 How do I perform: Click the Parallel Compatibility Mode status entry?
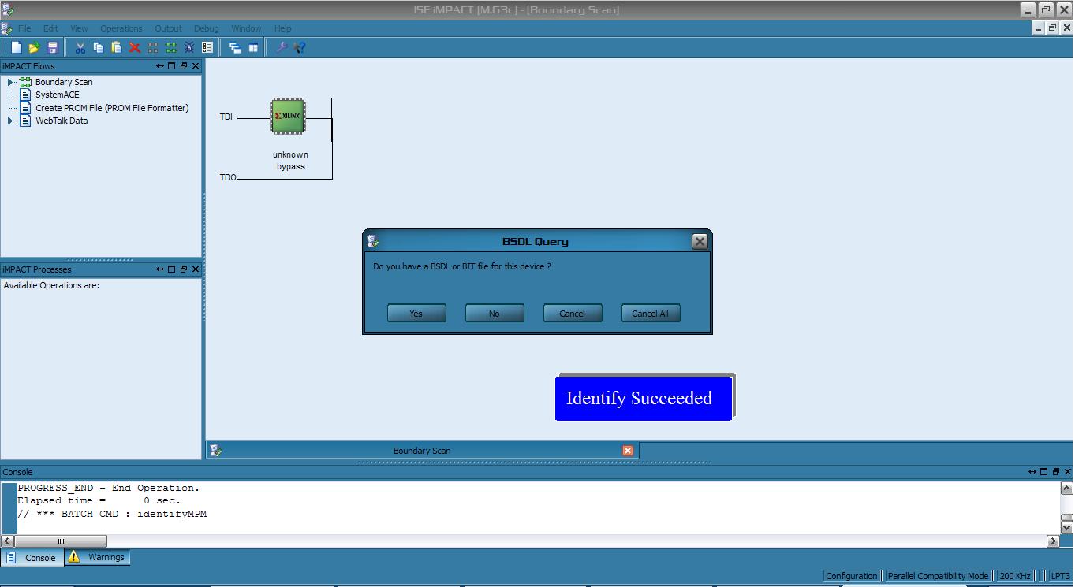[938, 576]
